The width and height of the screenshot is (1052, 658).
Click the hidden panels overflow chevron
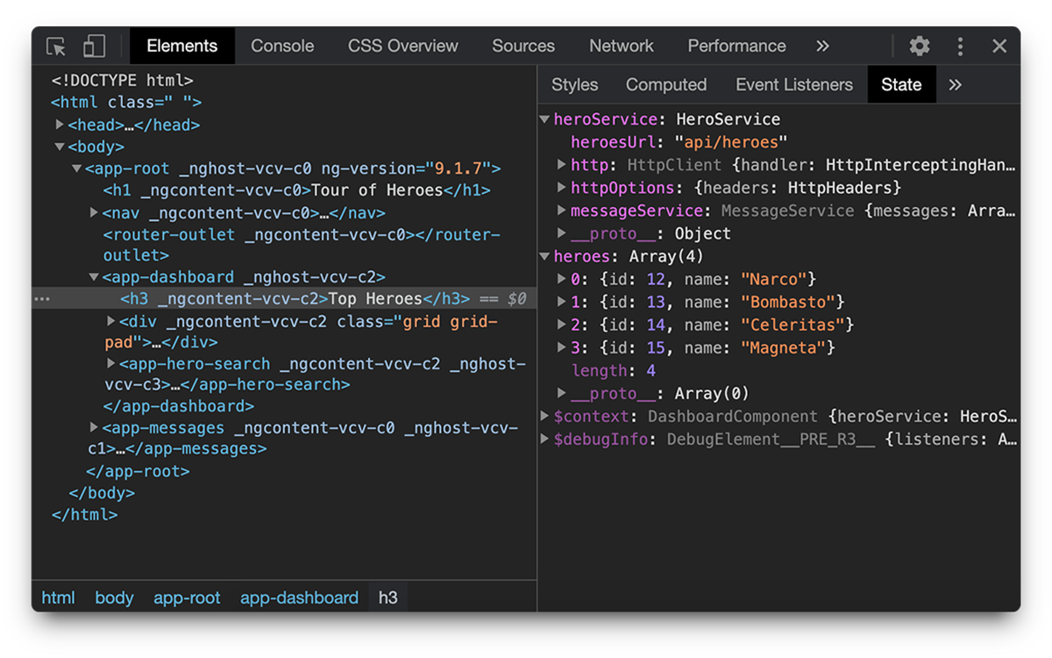821,46
